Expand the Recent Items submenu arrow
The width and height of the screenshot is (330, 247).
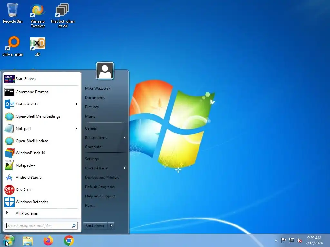pos(125,138)
